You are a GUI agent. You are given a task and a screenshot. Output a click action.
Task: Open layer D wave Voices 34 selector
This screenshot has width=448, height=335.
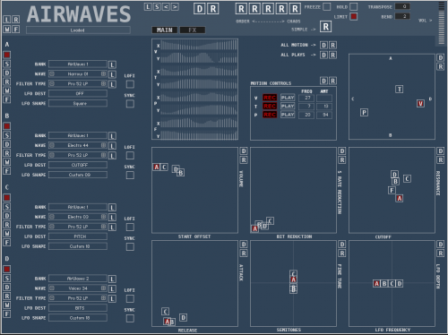(x=78, y=288)
